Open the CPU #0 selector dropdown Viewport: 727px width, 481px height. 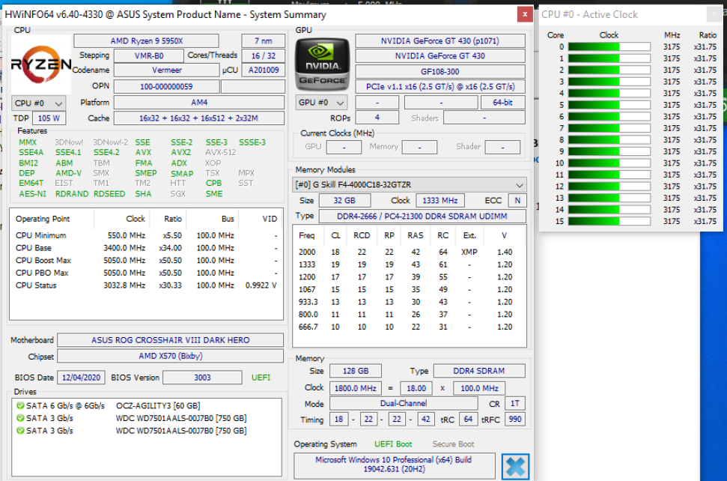38,103
